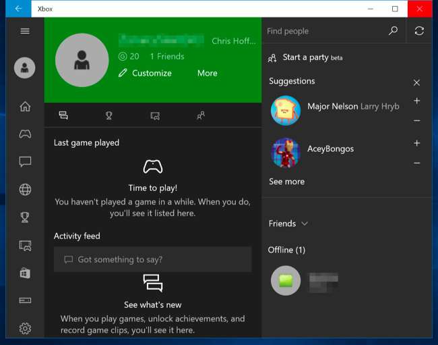The height and width of the screenshot is (345, 438).
Task: Open the hamburger navigation menu
Action: point(25,31)
